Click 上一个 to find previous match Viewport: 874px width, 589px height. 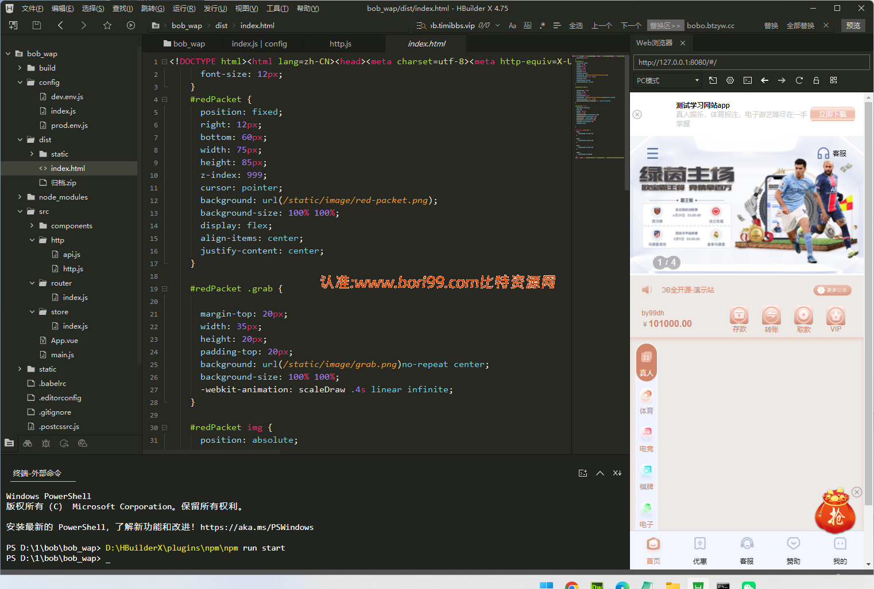point(602,26)
